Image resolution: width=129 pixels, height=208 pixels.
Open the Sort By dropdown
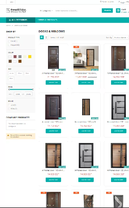121,38
